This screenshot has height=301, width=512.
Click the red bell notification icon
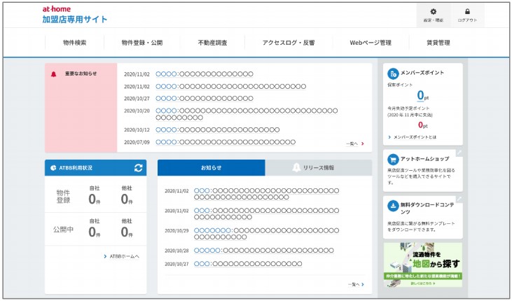click(x=53, y=74)
